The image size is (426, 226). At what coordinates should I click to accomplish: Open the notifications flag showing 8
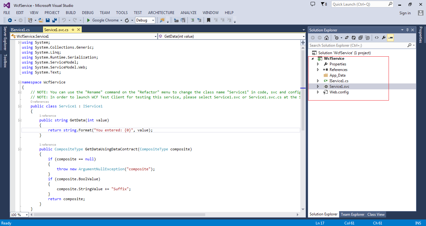pos(324,4)
